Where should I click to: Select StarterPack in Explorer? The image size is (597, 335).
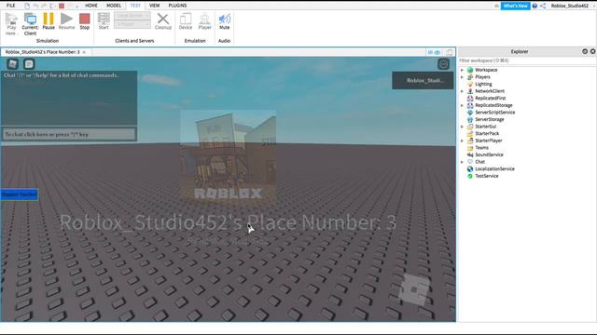point(487,133)
